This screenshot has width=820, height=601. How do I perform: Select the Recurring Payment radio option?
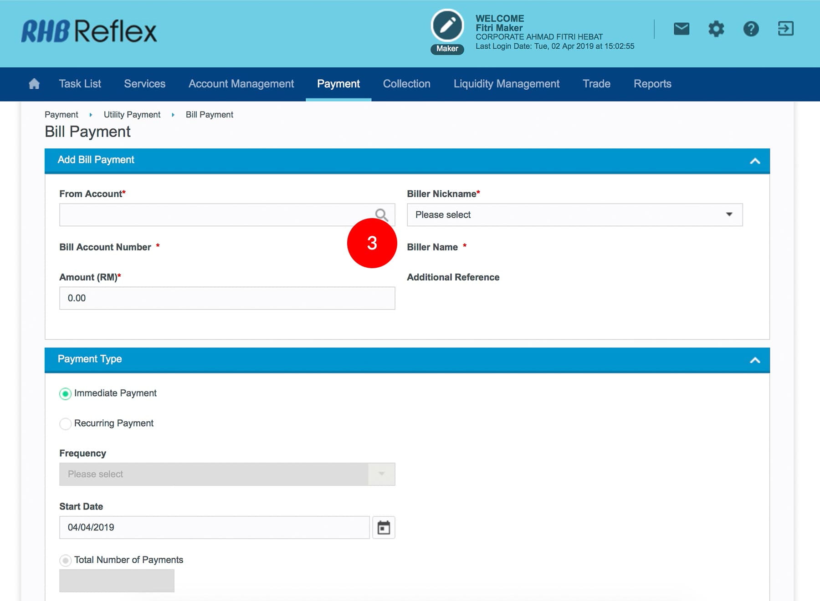[x=66, y=423]
